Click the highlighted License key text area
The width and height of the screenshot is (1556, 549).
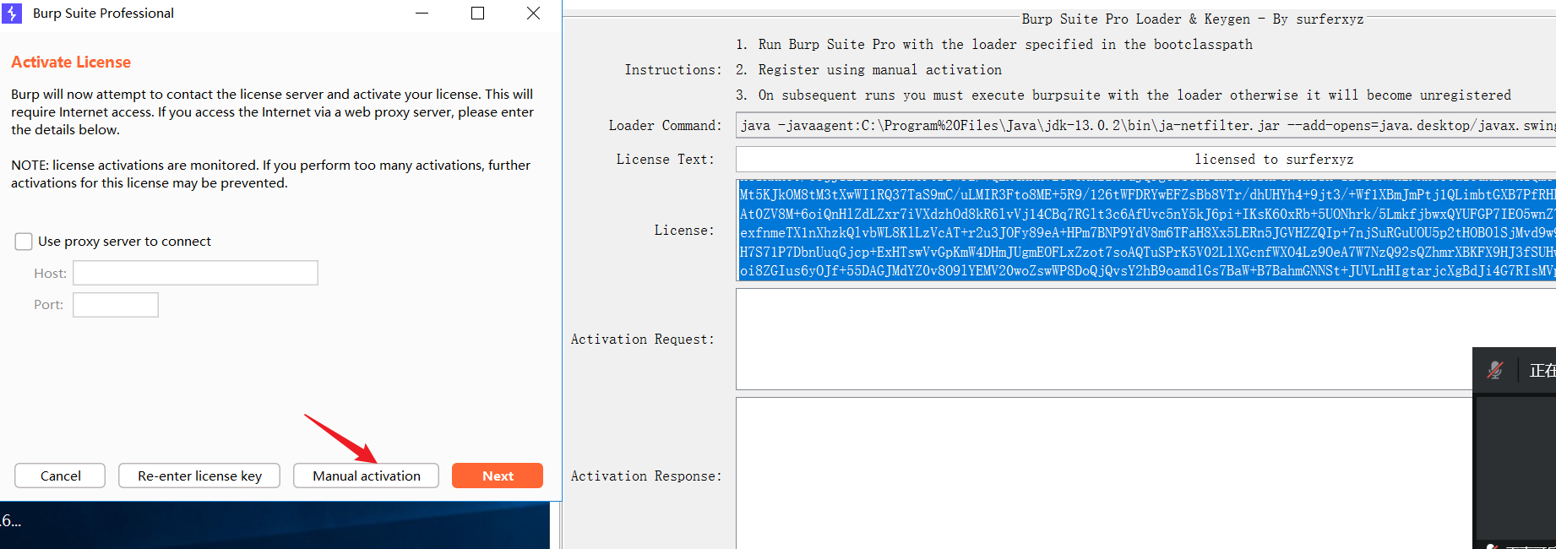click(1145, 230)
